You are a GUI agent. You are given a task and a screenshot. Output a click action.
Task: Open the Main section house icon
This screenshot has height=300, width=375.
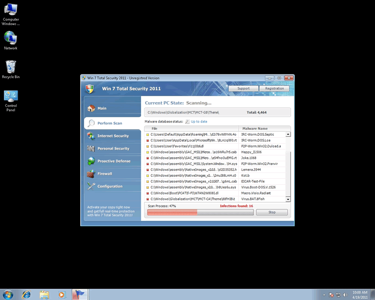click(x=91, y=108)
